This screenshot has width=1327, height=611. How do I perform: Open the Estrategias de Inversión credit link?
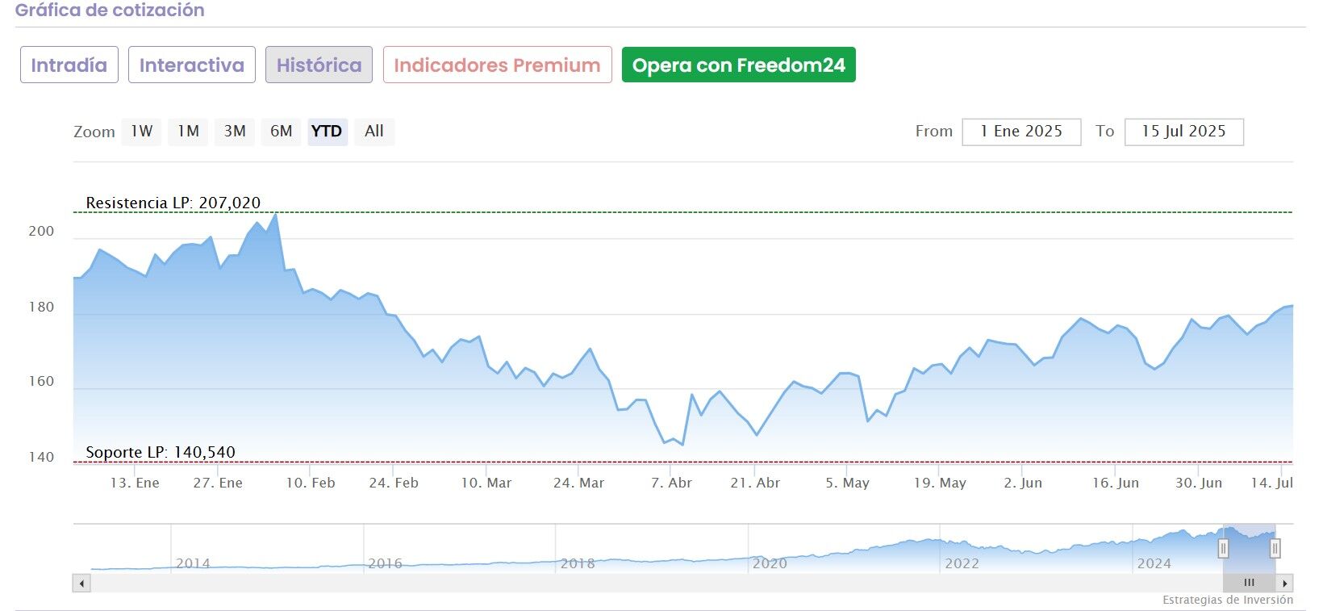coord(1227,600)
